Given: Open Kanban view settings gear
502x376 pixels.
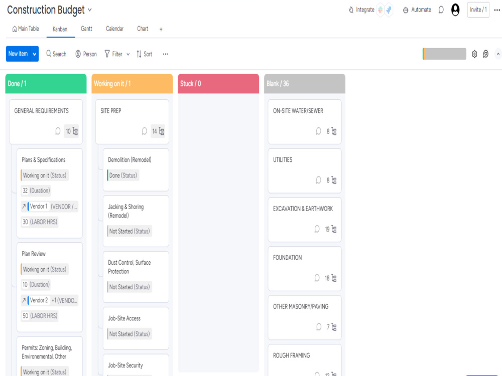Looking at the screenshot, I should [474, 54].
